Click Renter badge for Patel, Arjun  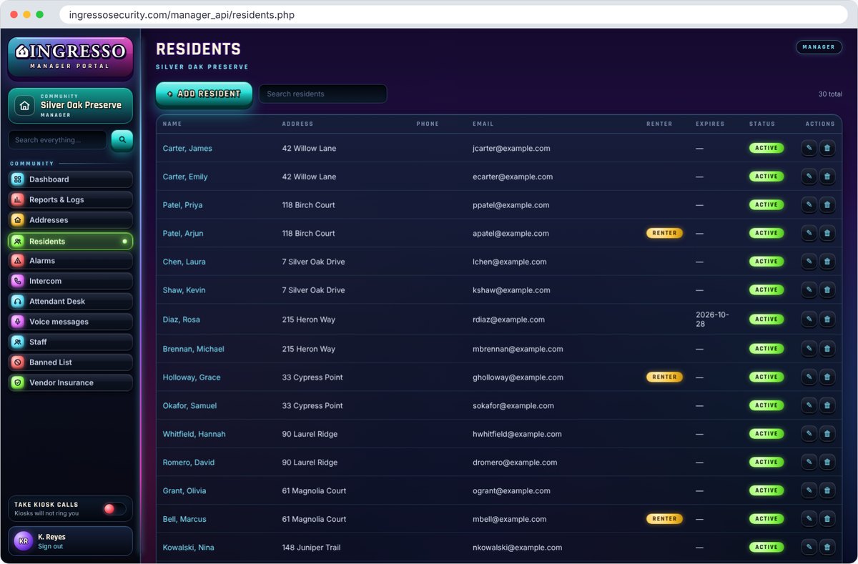click(x=664, y=233)
